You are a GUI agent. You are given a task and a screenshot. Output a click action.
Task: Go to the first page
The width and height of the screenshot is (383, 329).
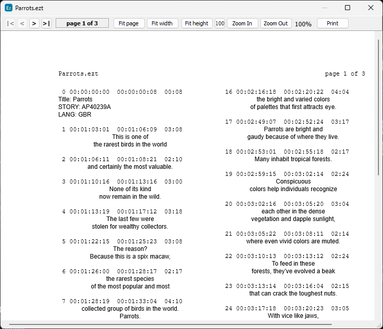pos(10,23)
